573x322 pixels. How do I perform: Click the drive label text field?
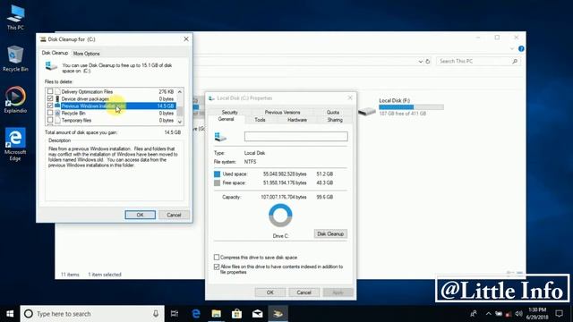point(296,137)
